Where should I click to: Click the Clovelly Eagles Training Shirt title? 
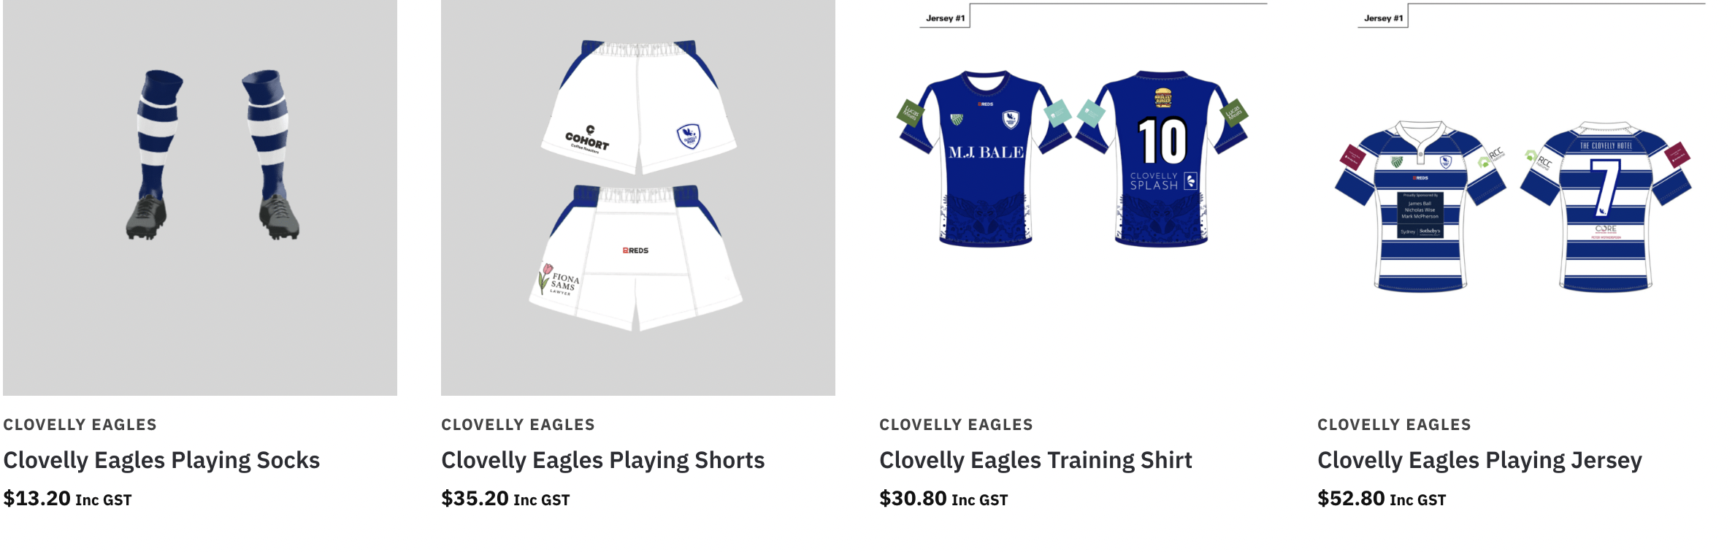pos(1035,460)
